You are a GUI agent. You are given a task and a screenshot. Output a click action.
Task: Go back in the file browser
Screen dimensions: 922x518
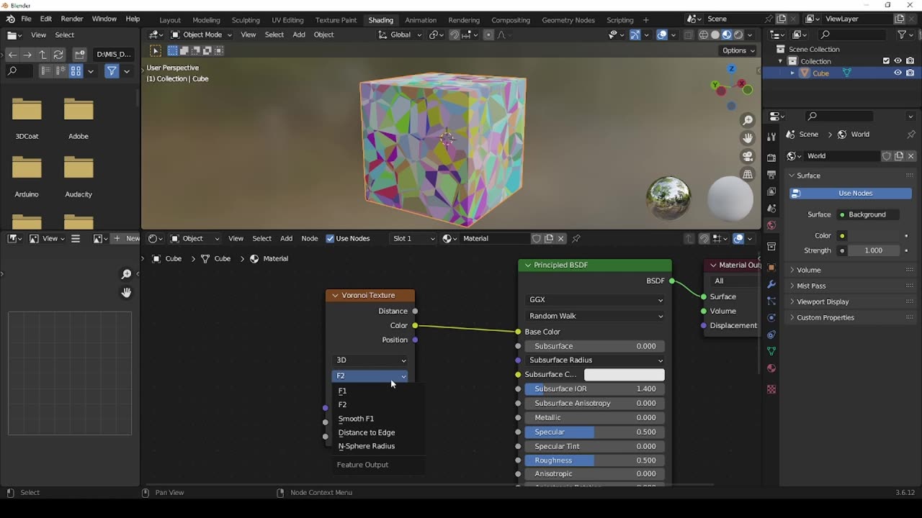[12, 54]
